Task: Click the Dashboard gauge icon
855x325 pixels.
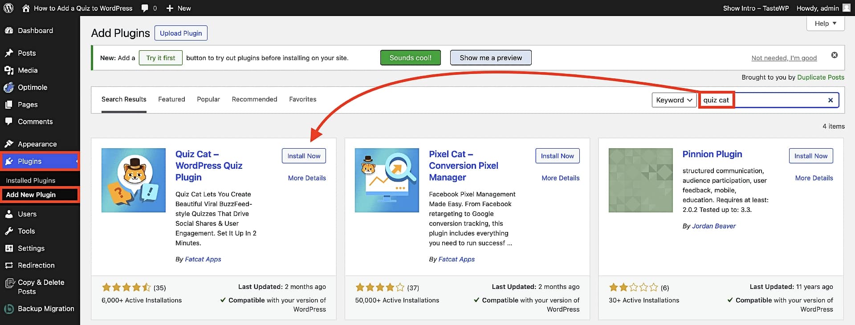Action: pyautogui.click(x=9, y=31)
